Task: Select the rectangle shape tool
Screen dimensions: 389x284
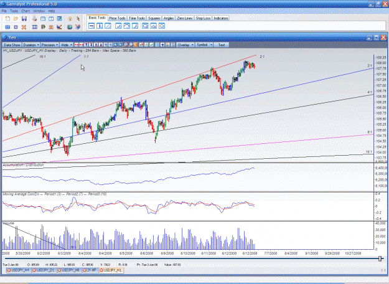Action: point(145,26)
